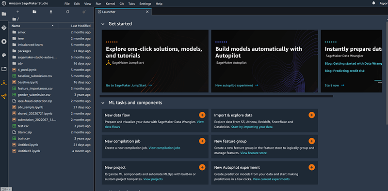The image size is (388, 191).
Task: Open Running Terminals and Kernels sidebar icon
Action: pos(4,42)
